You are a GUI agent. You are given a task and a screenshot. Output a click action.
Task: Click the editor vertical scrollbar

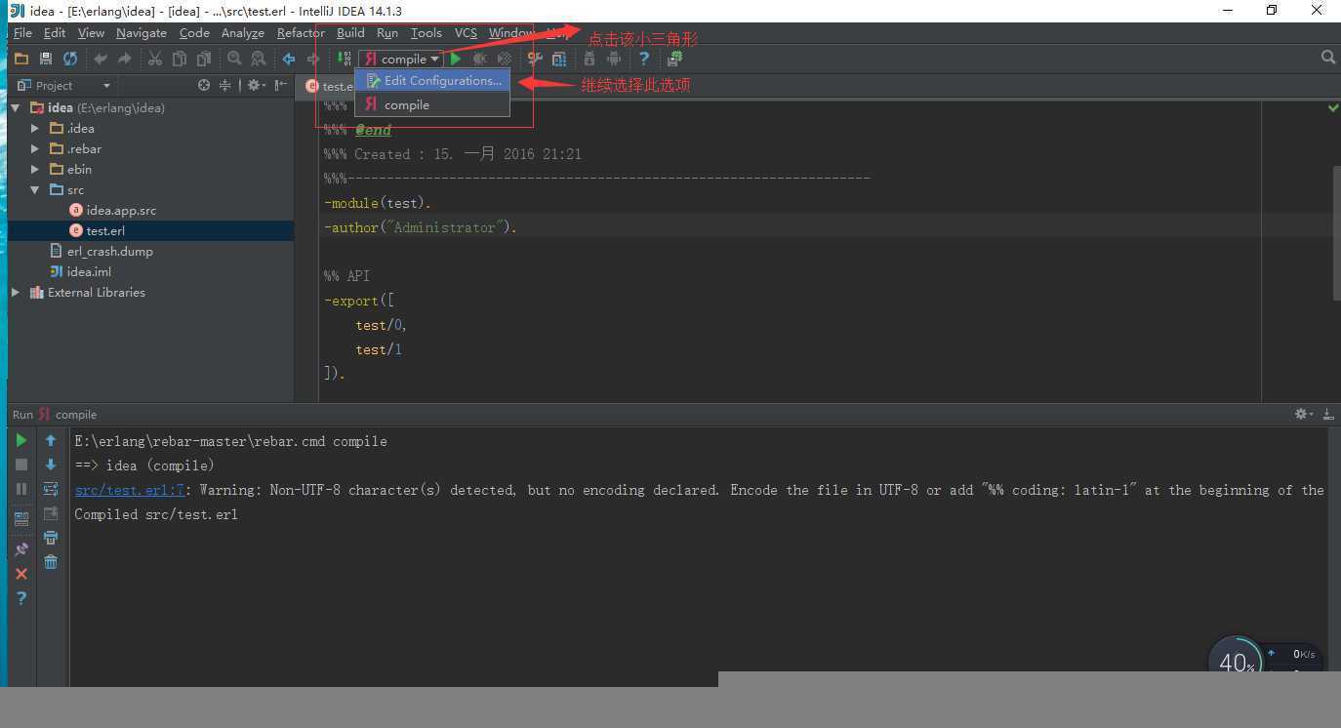(x=1336, y=233)
